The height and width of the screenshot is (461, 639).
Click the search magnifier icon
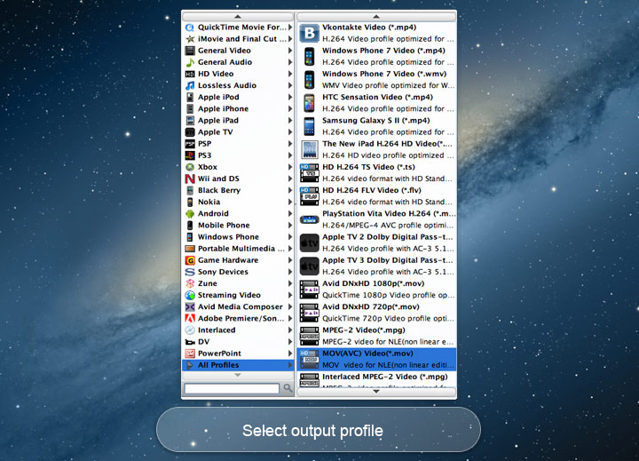point(288,388)
